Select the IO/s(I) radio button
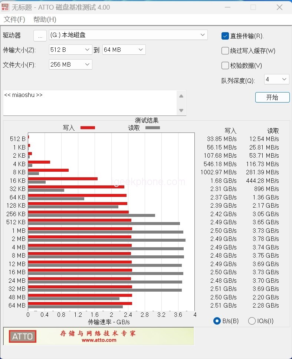This screenshot has height=359, width=292. (x=252, y=321)
